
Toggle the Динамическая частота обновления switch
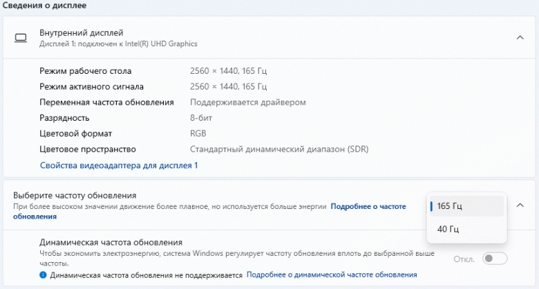coord(495,259)
